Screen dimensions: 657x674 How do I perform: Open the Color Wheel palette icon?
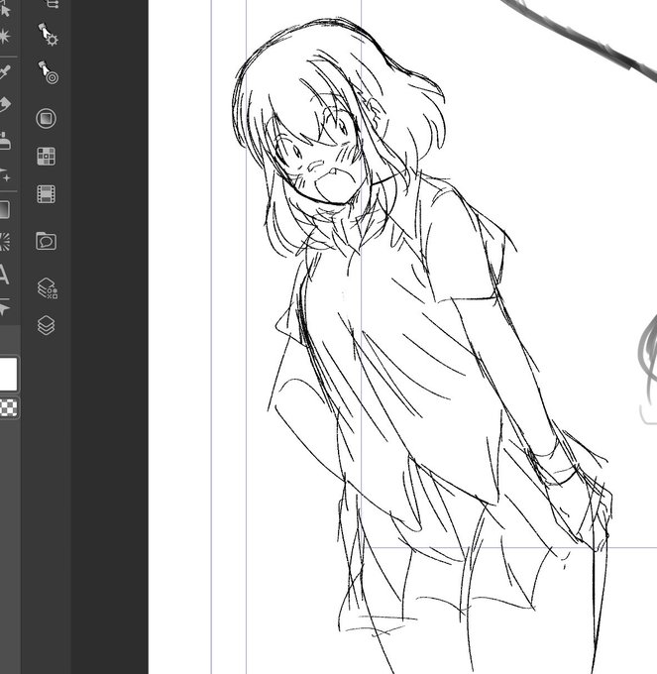click(x=46, y=118)
